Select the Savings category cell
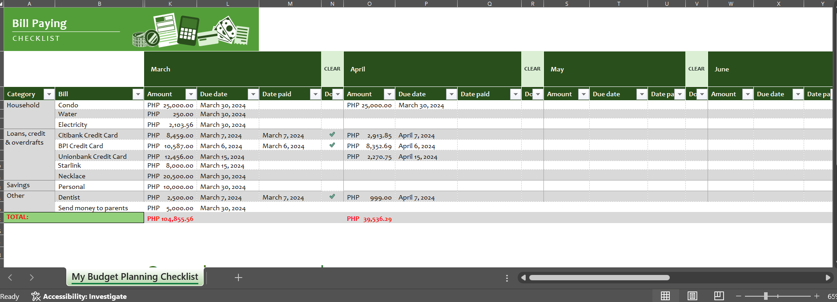The image size is (837, 302). [29, 185]
